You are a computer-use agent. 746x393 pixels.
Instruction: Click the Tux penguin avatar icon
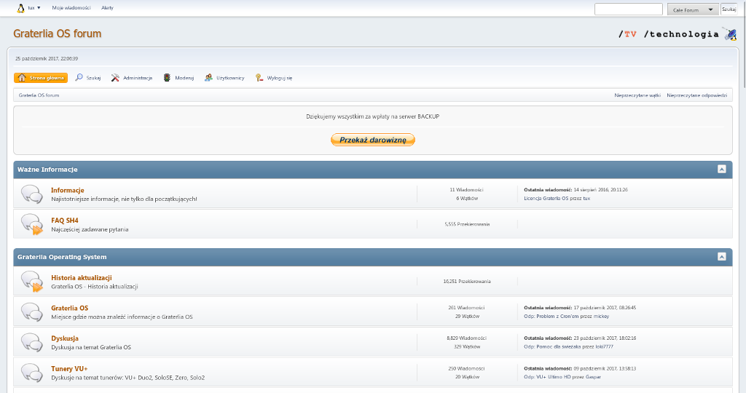20,8
